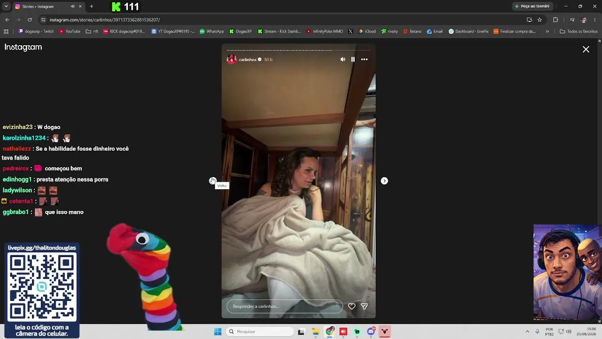Image resolution: width=602 pixels, height=339 pixels.
Task: View site information icon
Action: point(43,20)
